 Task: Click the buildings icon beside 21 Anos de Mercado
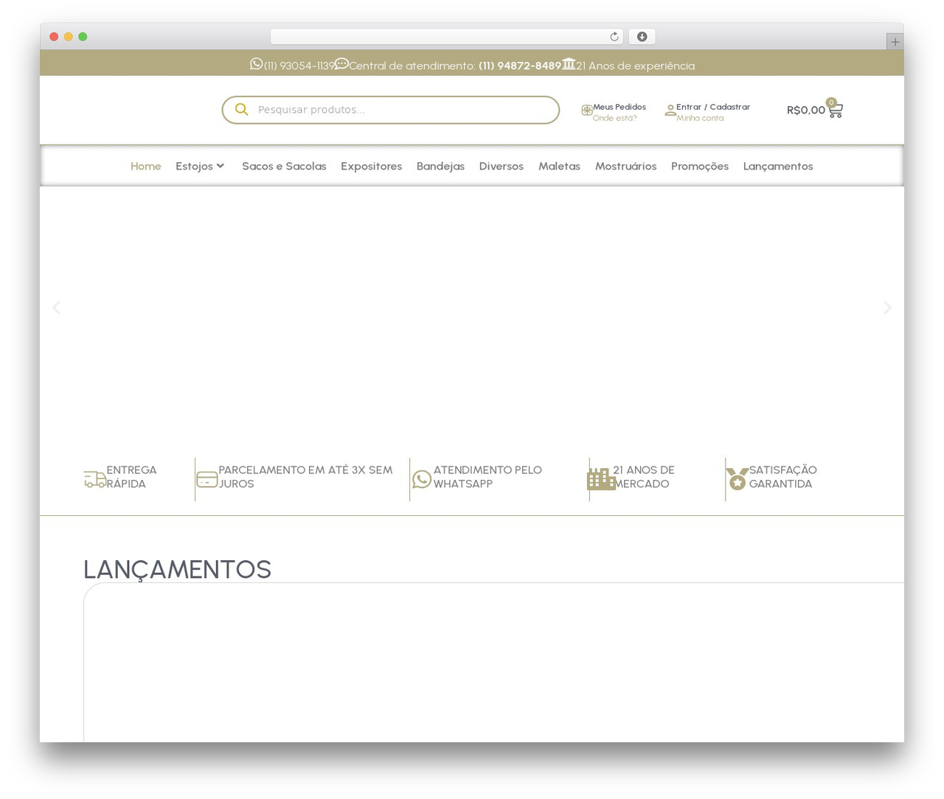coord(601,479)
